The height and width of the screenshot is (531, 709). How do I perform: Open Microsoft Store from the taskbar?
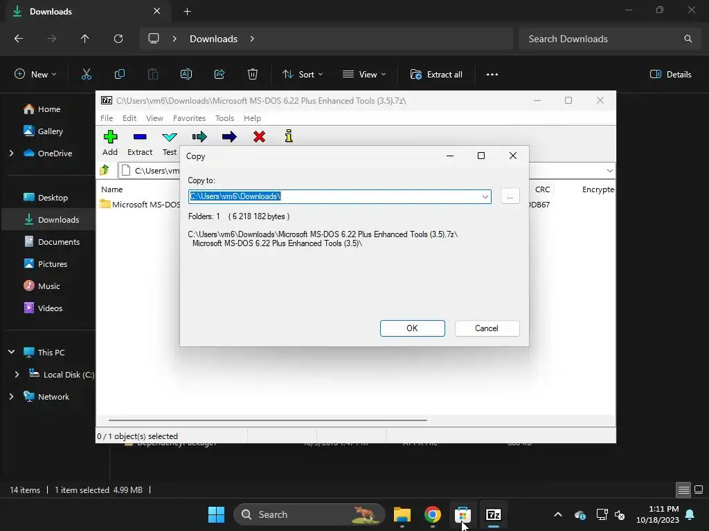pyautogui.click(x=463, y=514)
